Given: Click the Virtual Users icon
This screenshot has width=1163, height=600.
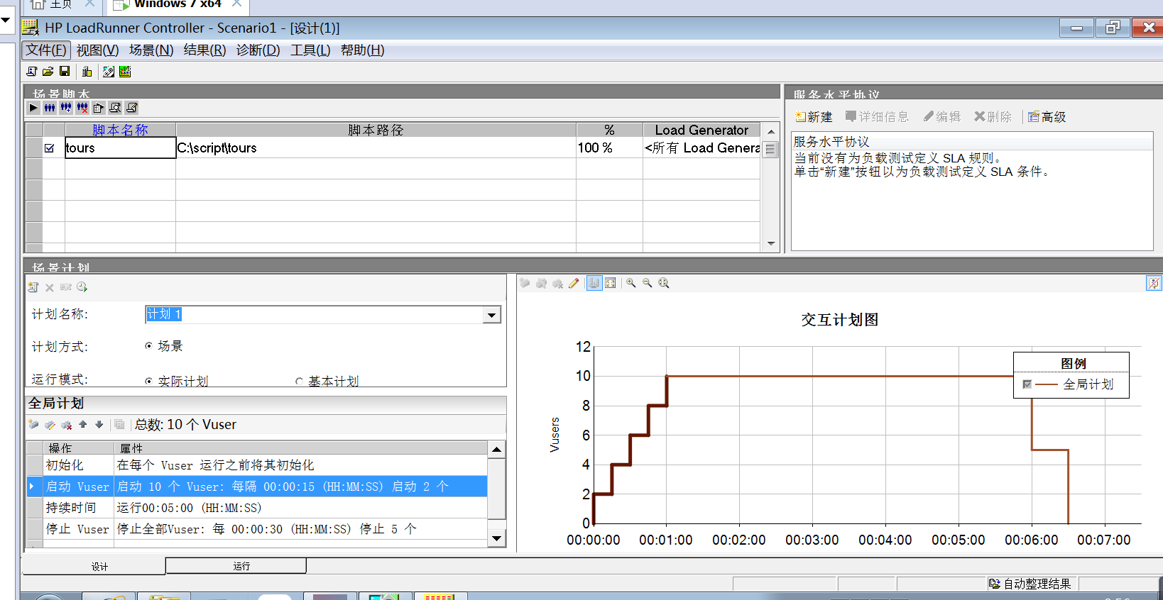Looking at the screenshot, I should (50, 108).
